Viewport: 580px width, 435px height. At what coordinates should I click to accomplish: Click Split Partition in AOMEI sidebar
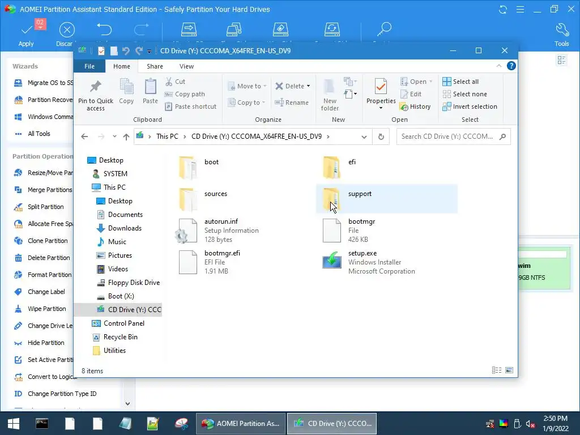click(x=45, y=207)
